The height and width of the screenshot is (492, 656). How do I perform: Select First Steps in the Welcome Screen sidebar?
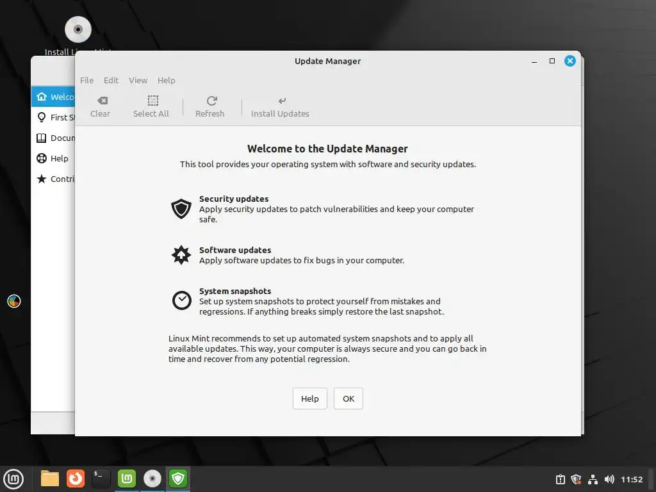pos(54,118)
